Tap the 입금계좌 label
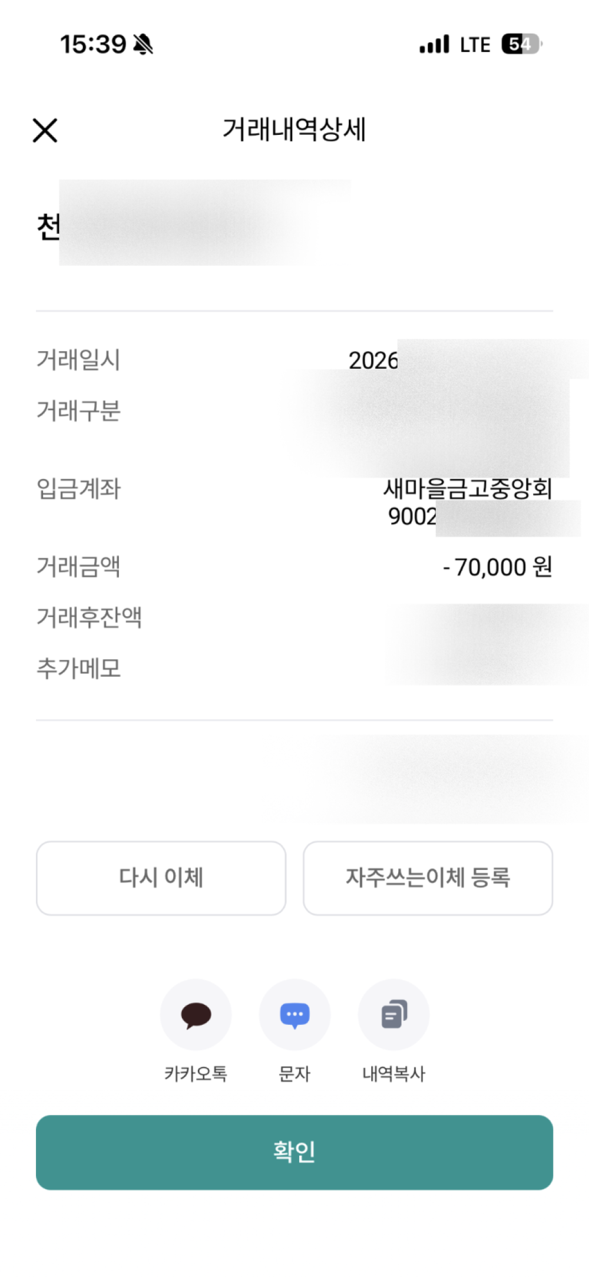Image resolution: width=589 pixels, height=1277 pixels. pos(79,489)
